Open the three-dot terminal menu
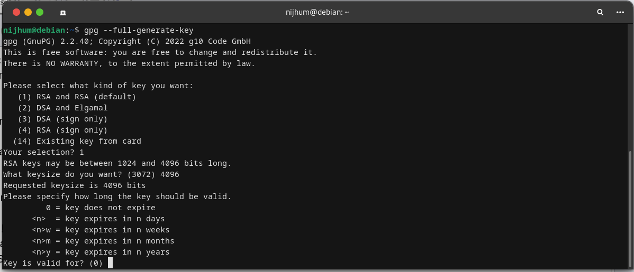Screen dimensions: 634x272 pos(621,12)
